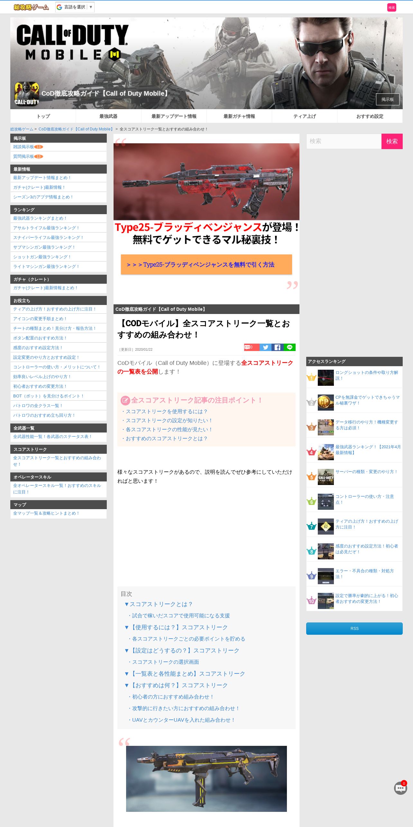This screenshot has height=827, width=413.
Task: Open シーズン3のアプデ情報まとめ link
Action: point(43,197)
